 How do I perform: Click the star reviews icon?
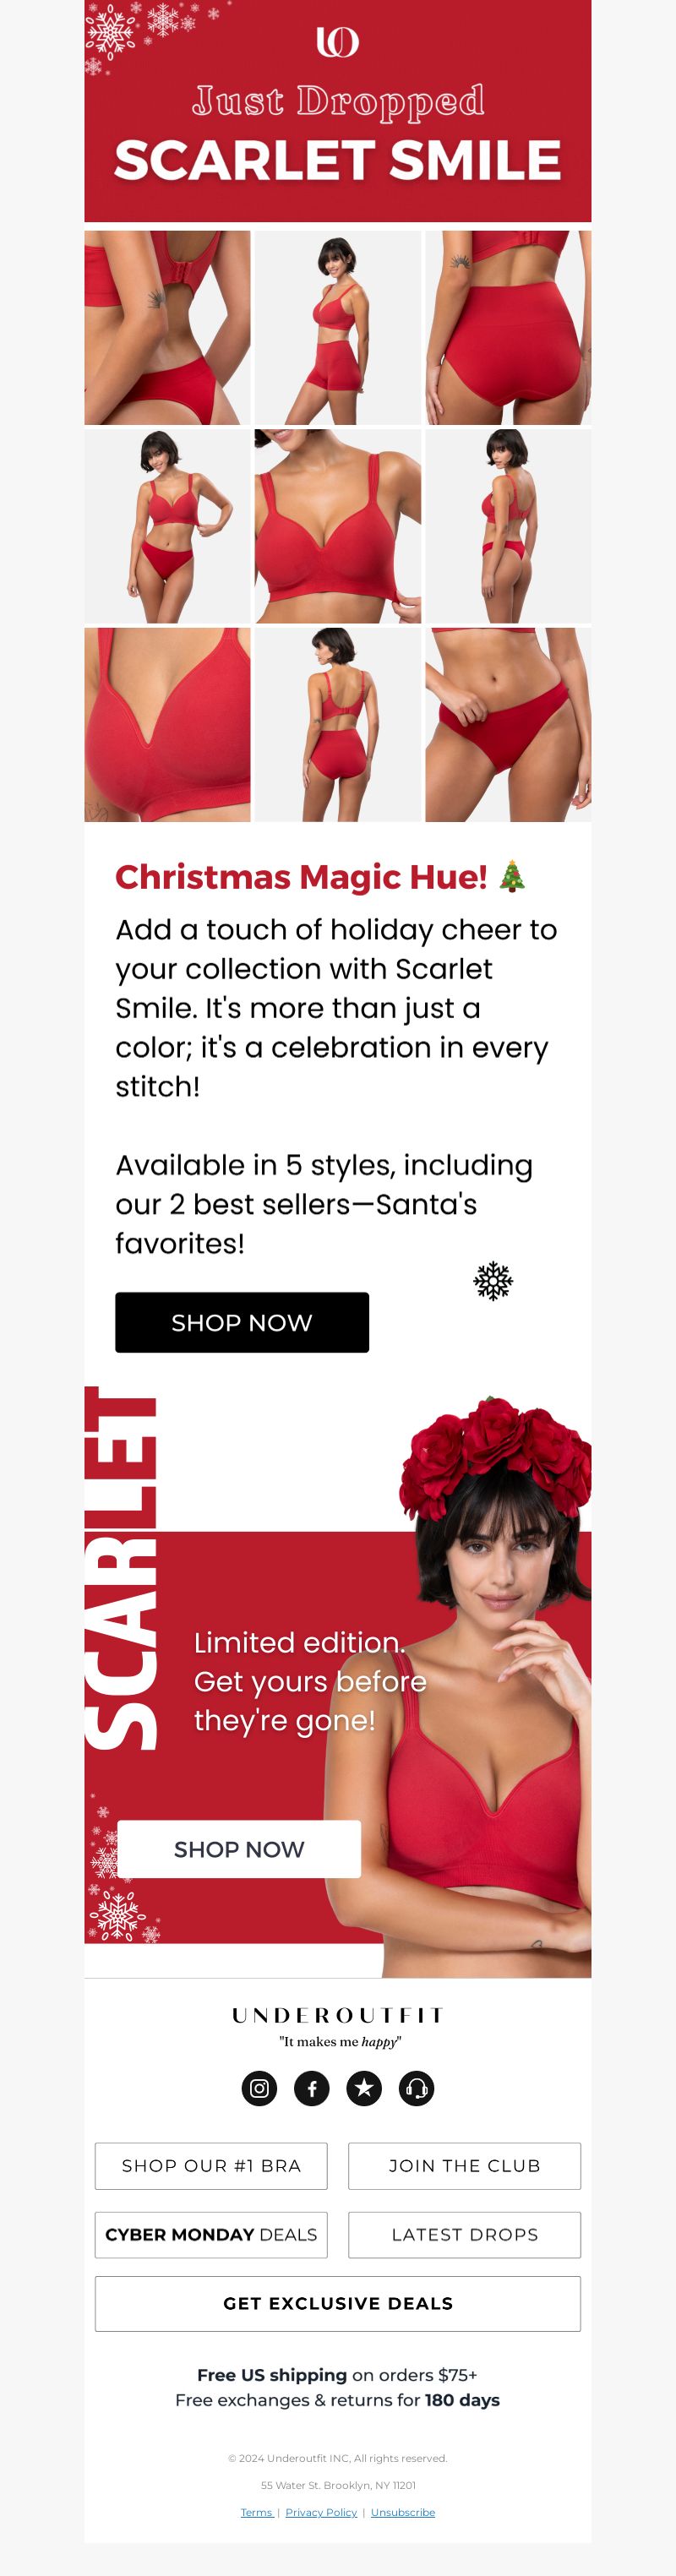pos(364,2088)
